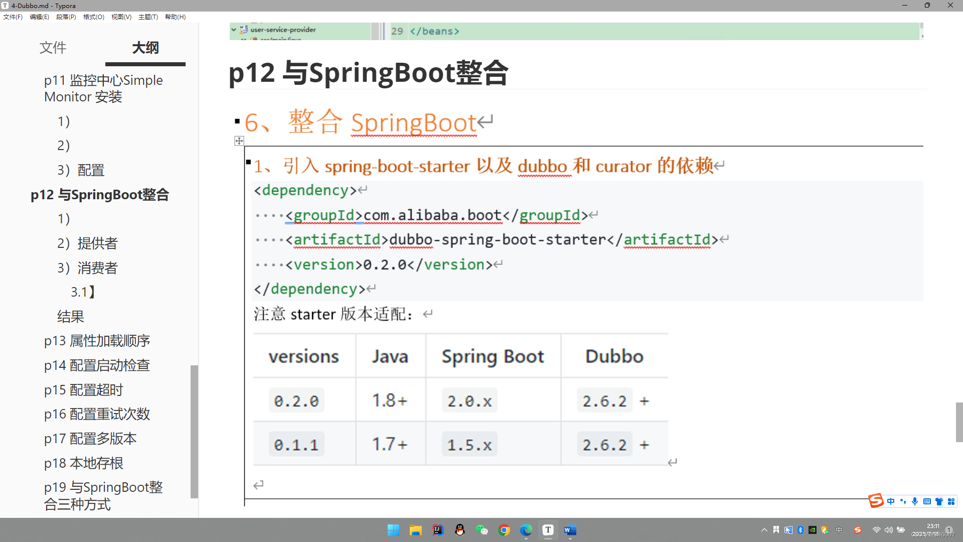Toggle Sogou Chinese/English mode indicator
The width and height of the screenshot is (963, 542).
pyautogui.click(x=891, y=501)
